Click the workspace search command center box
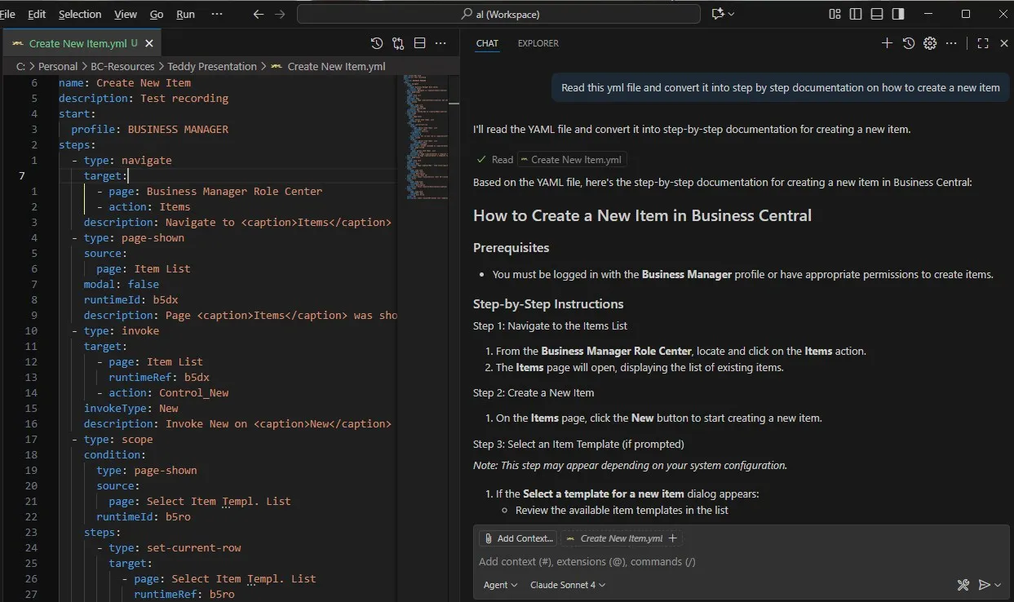 click(x=498, y=14)
